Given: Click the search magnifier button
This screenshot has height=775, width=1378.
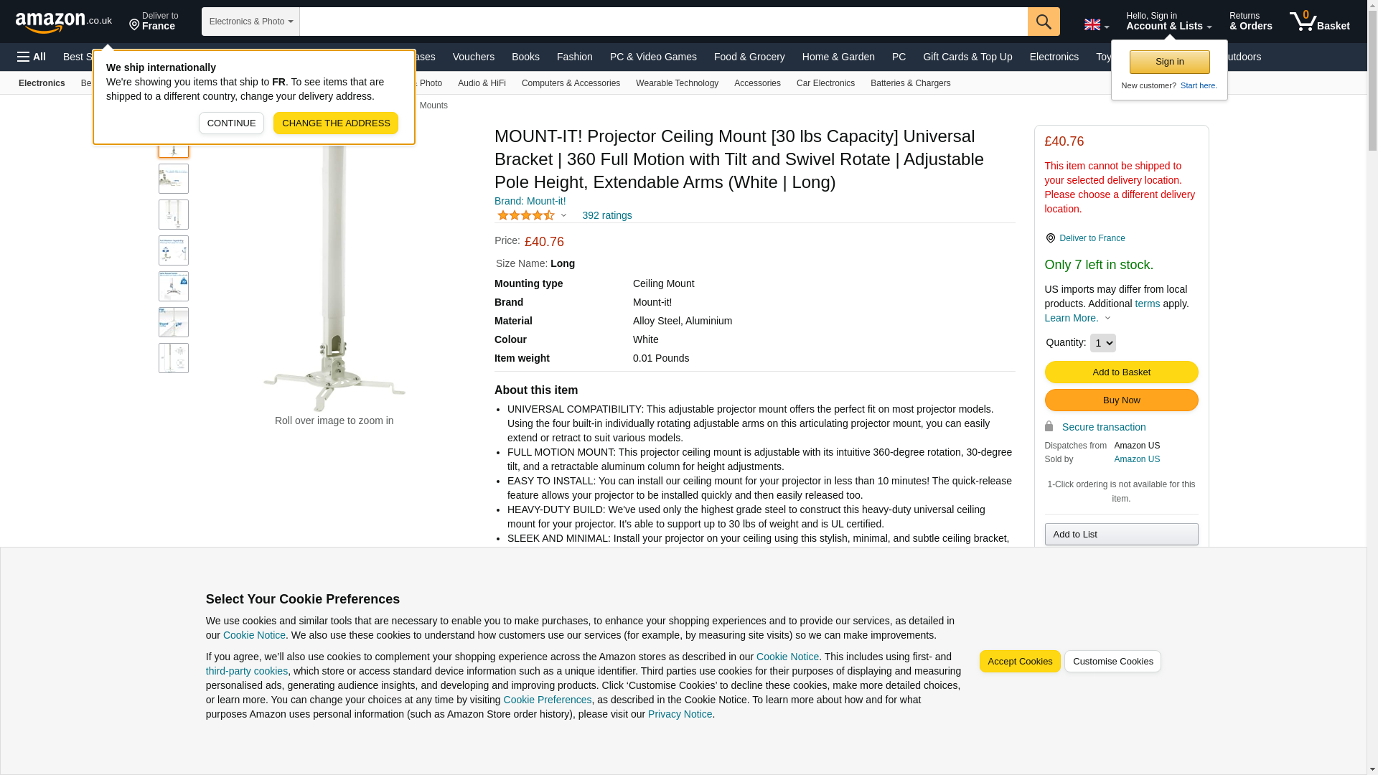Looking at the screenshot, I should (x=1044, y=22).
